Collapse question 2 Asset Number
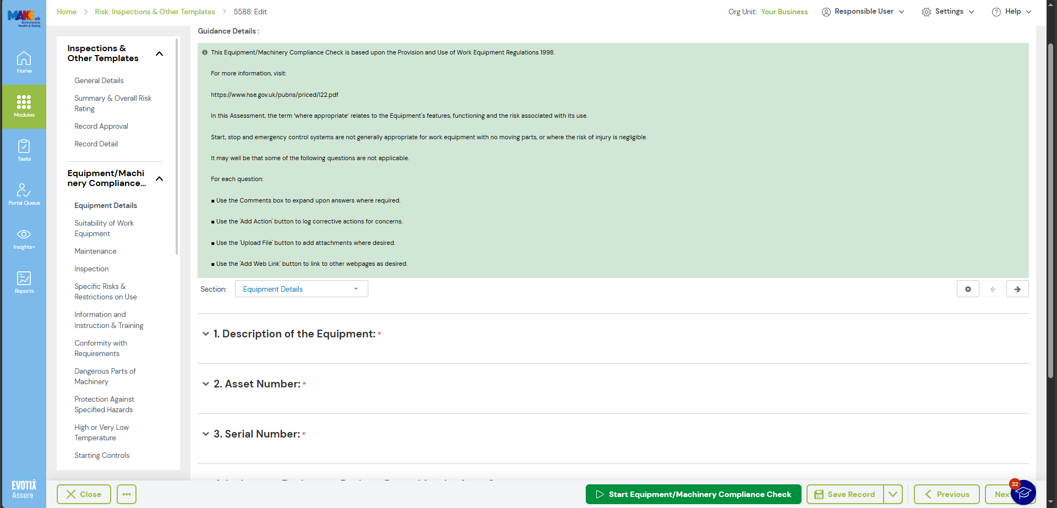The width and height of the screenshot is (1057, 508). point(206,384)
